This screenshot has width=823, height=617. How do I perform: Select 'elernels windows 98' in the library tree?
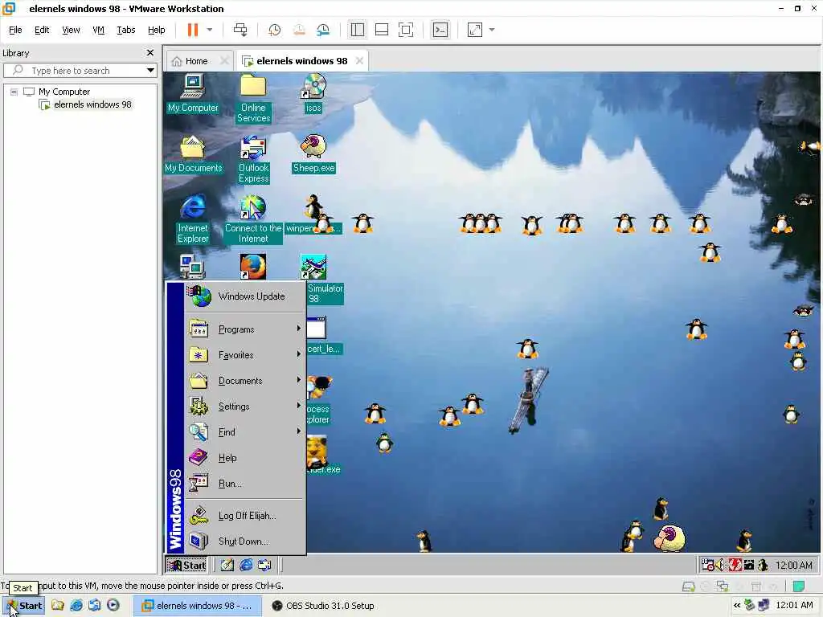point(92,104)
